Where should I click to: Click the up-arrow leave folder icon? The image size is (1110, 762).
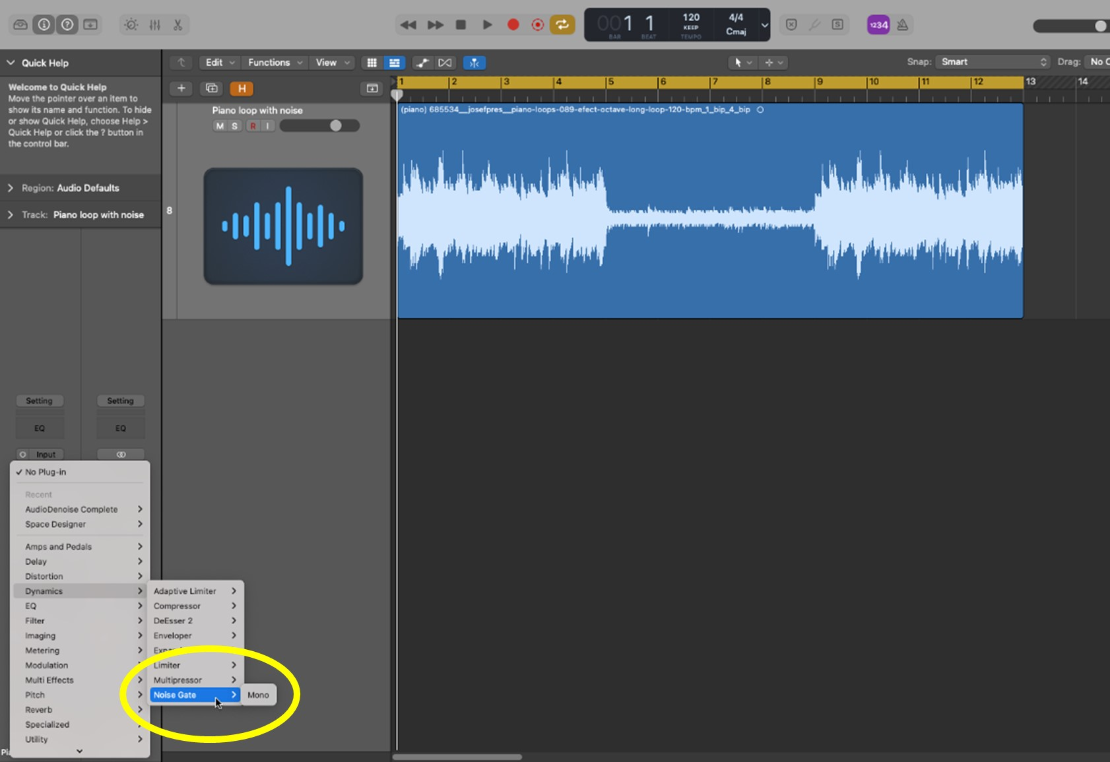coord(181,63)
